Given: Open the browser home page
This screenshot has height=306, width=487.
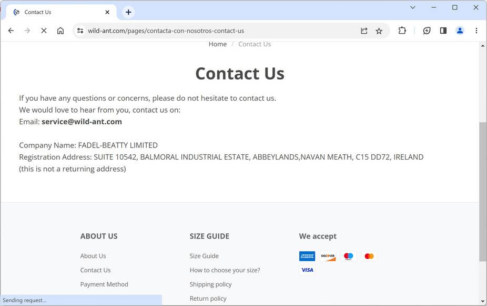Looking at the screenshot, I should pyautogui.click(x=60, y=31).
